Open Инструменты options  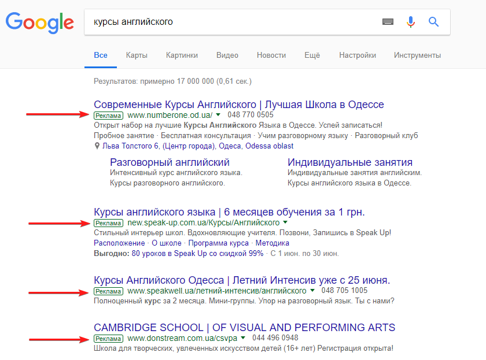point(417,55)
